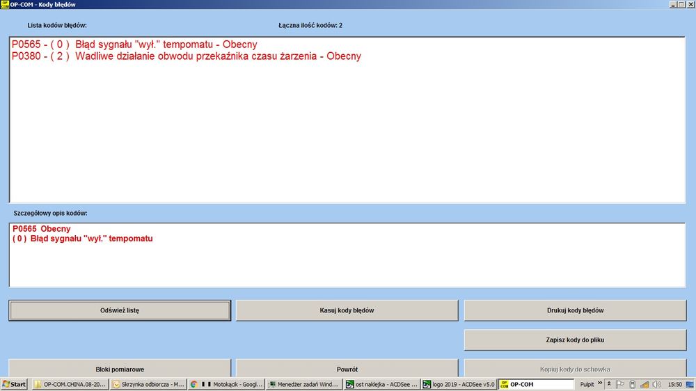Switch to Motokącik Google Chrome taskbar item
The width and height of the screenshot is (696, 391).
[x=226, y=384]
